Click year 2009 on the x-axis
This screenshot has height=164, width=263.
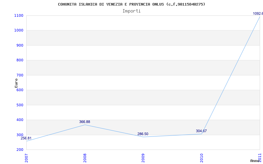pyautogui.click(x=143, y=158)
